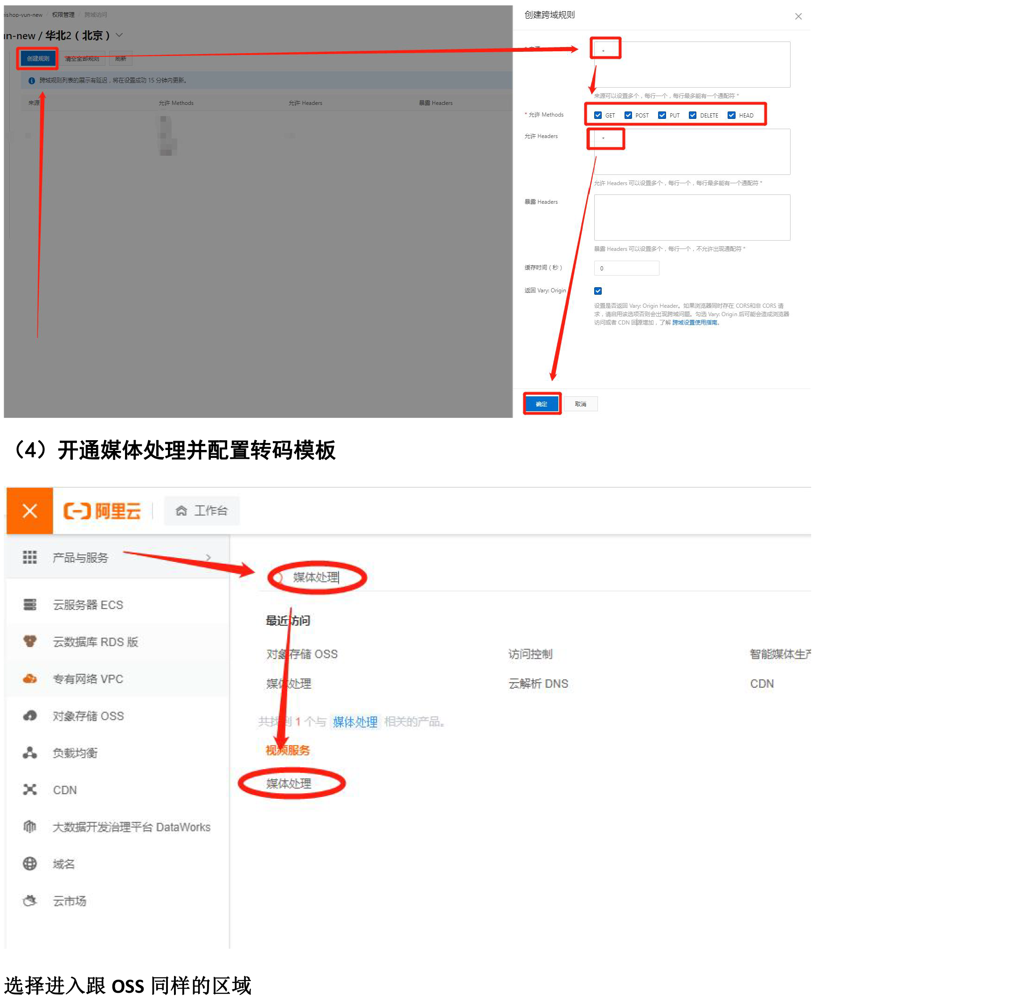The image size is (1021, 1003).
Task: Open the 工作台 home button
Action: click(x=201, y=511)
